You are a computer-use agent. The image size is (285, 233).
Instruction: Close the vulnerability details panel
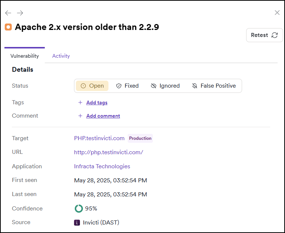click(277, 13)
